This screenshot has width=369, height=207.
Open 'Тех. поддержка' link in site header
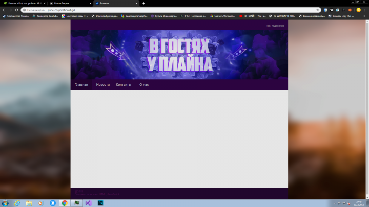tap(275, 26)
